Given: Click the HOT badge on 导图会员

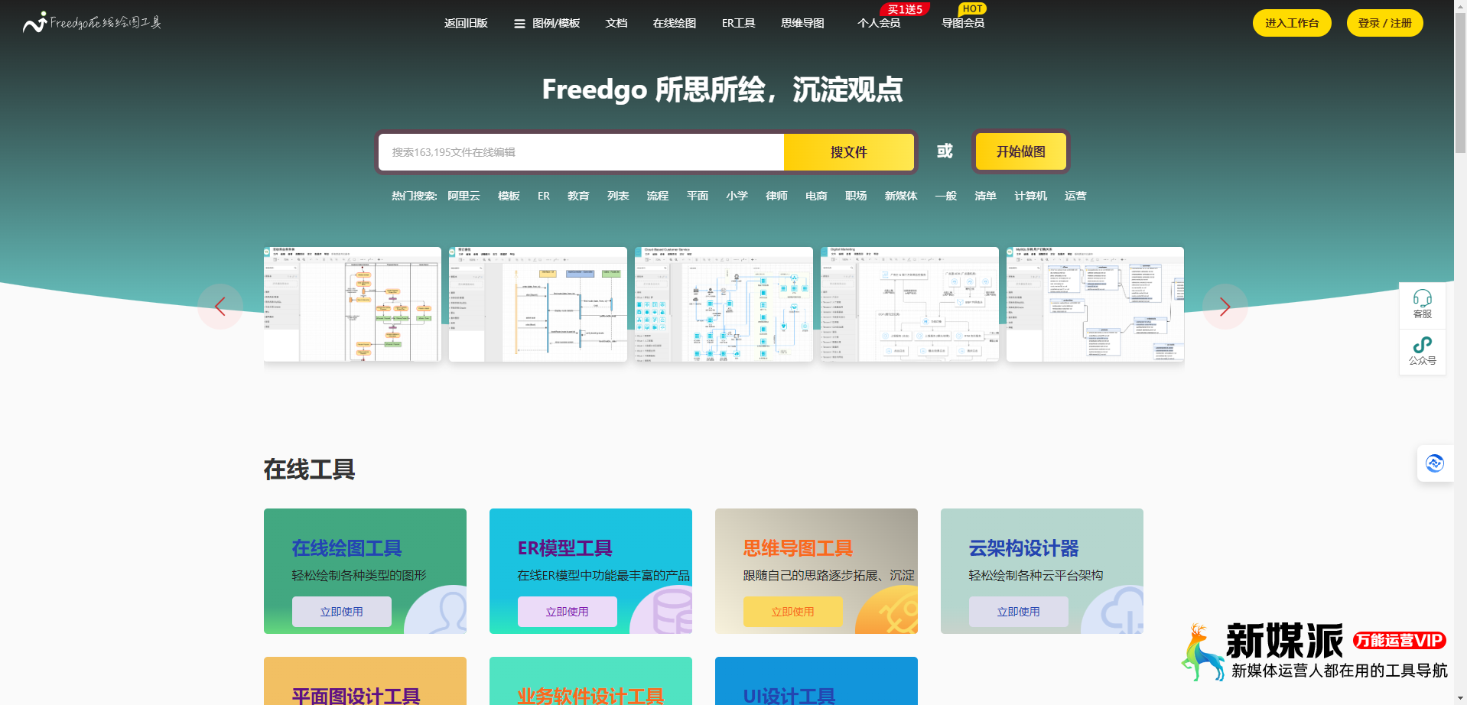Looking at the screenshot, I should pos(972,8).
